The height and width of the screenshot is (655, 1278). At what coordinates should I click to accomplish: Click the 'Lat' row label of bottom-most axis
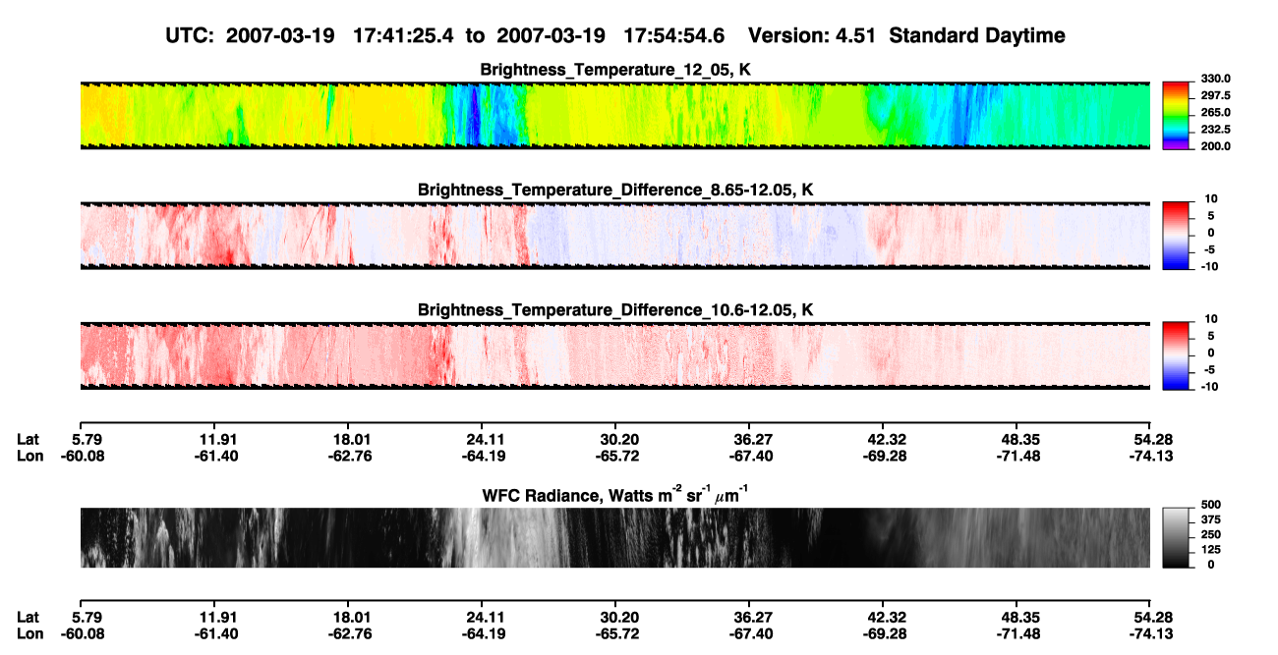28,617
